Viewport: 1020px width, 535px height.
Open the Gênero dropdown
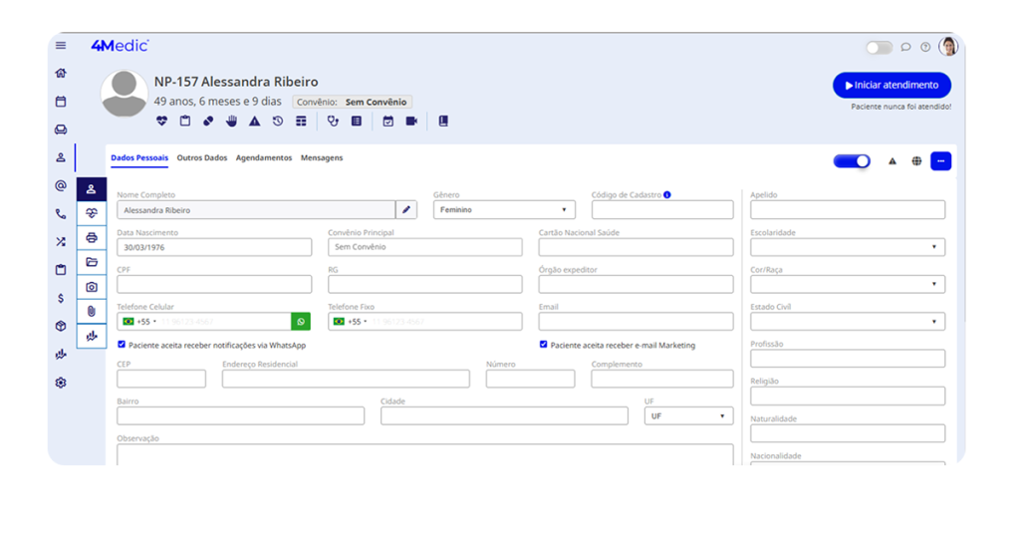pyautogui.click(x=504, y=210)
